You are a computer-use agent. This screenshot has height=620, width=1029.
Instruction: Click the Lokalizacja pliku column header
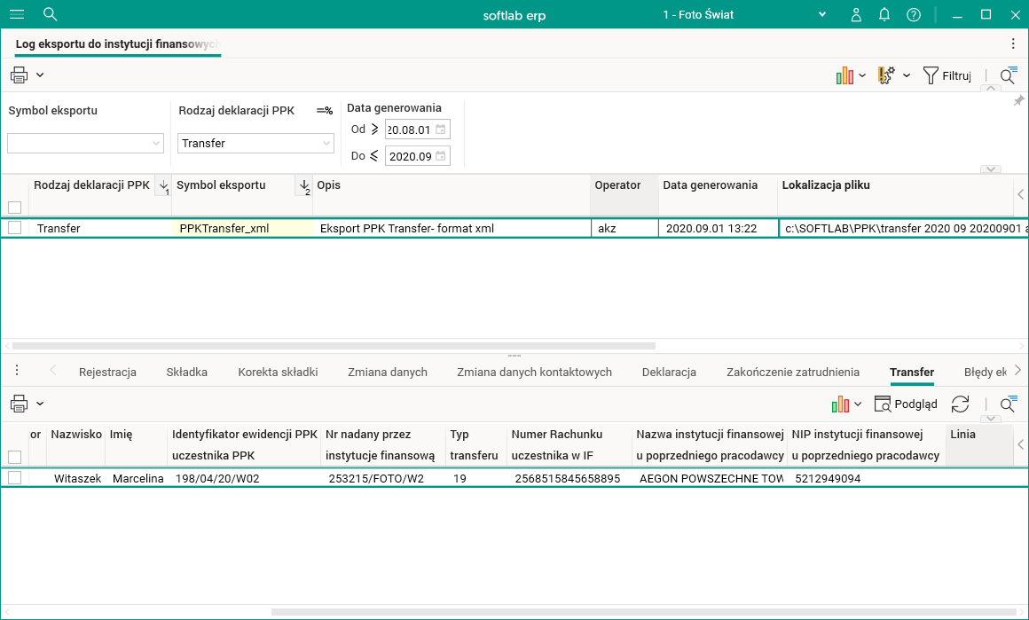click(x=895, y=194)
